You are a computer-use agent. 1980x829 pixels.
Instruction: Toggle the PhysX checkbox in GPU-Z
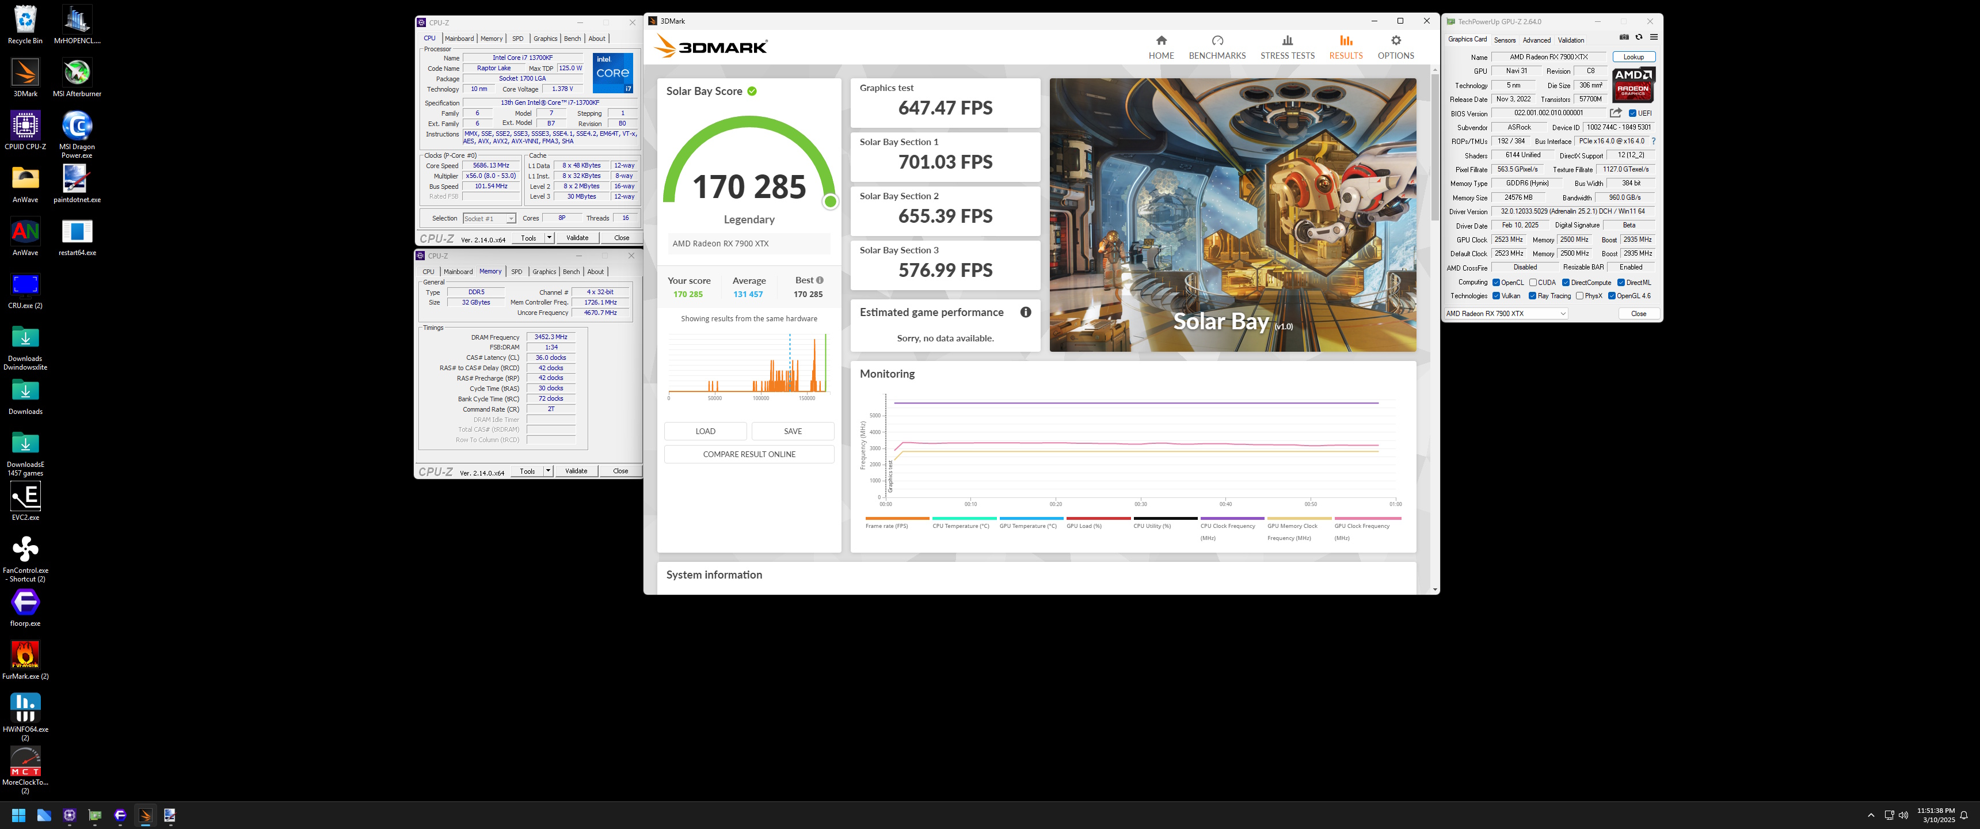pos(1579,296)
